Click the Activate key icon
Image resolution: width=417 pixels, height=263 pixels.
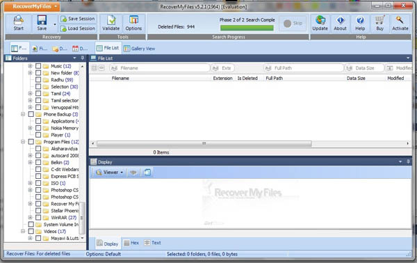point(400,20)
